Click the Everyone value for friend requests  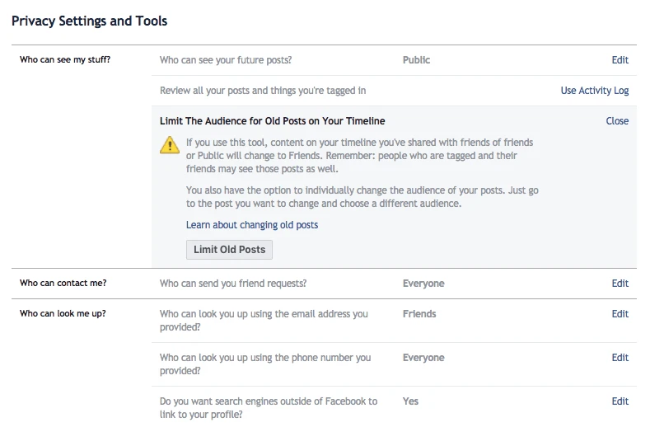(x=423, y=284)
